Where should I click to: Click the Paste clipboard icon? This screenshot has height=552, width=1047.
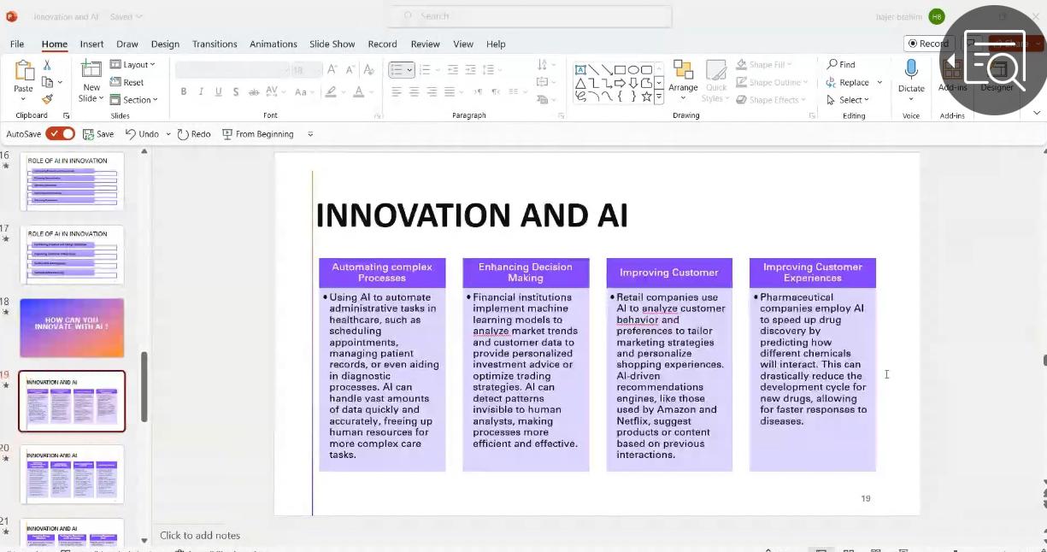[x=24, y=72]
